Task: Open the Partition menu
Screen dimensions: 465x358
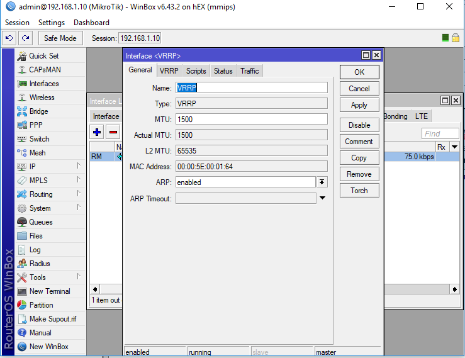Action: 50,305
